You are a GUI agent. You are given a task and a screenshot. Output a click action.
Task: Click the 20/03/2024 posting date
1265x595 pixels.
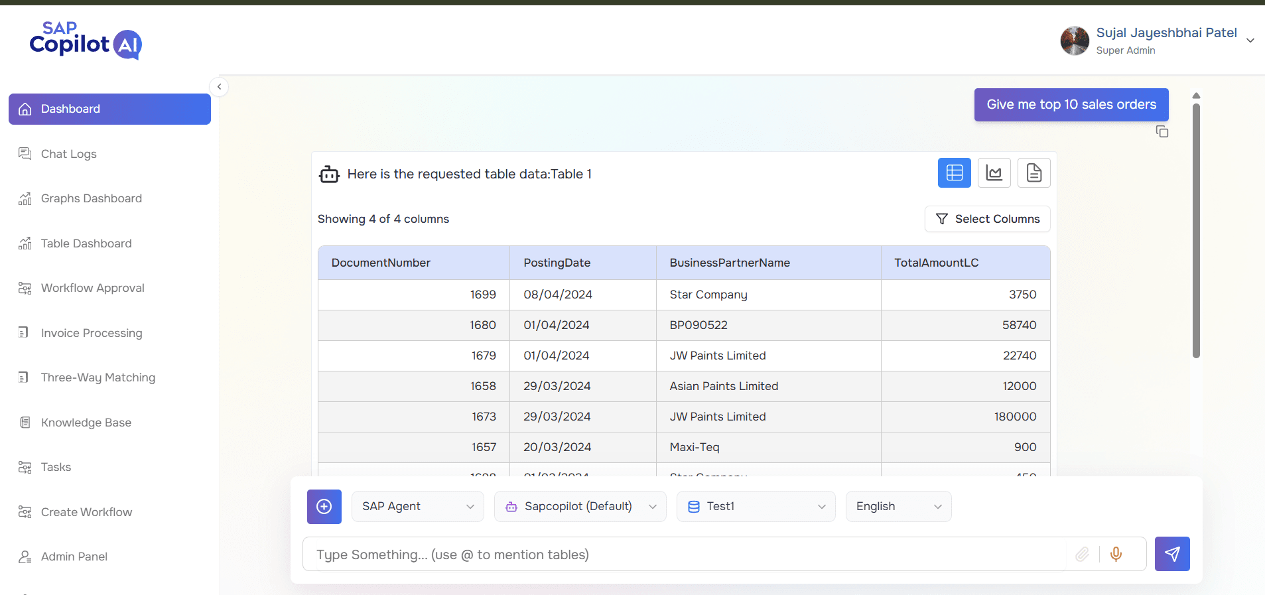583,447
